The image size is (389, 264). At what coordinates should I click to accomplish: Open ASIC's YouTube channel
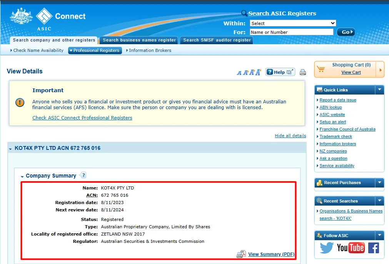click(351, 247)
